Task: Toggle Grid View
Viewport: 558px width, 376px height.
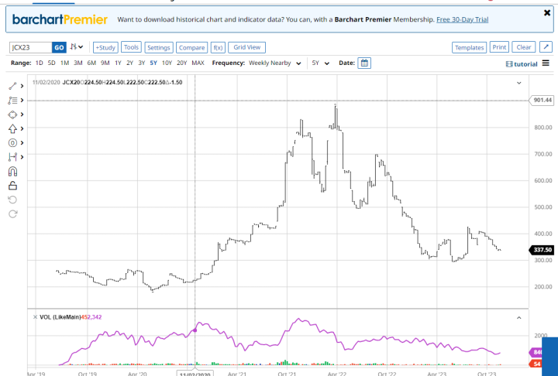Action: [x=247, y=47]
